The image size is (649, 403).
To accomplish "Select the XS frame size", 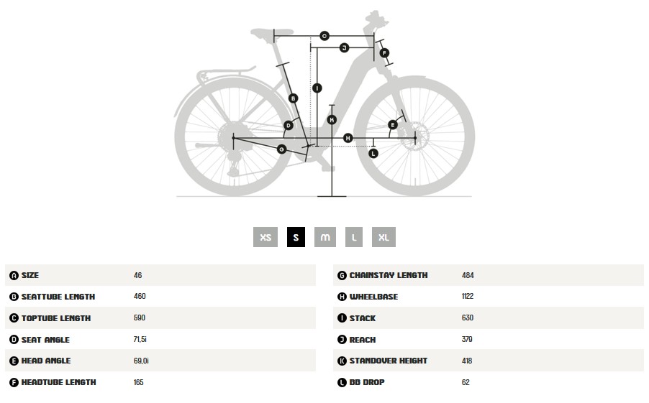I will click(x=265, y=237).
